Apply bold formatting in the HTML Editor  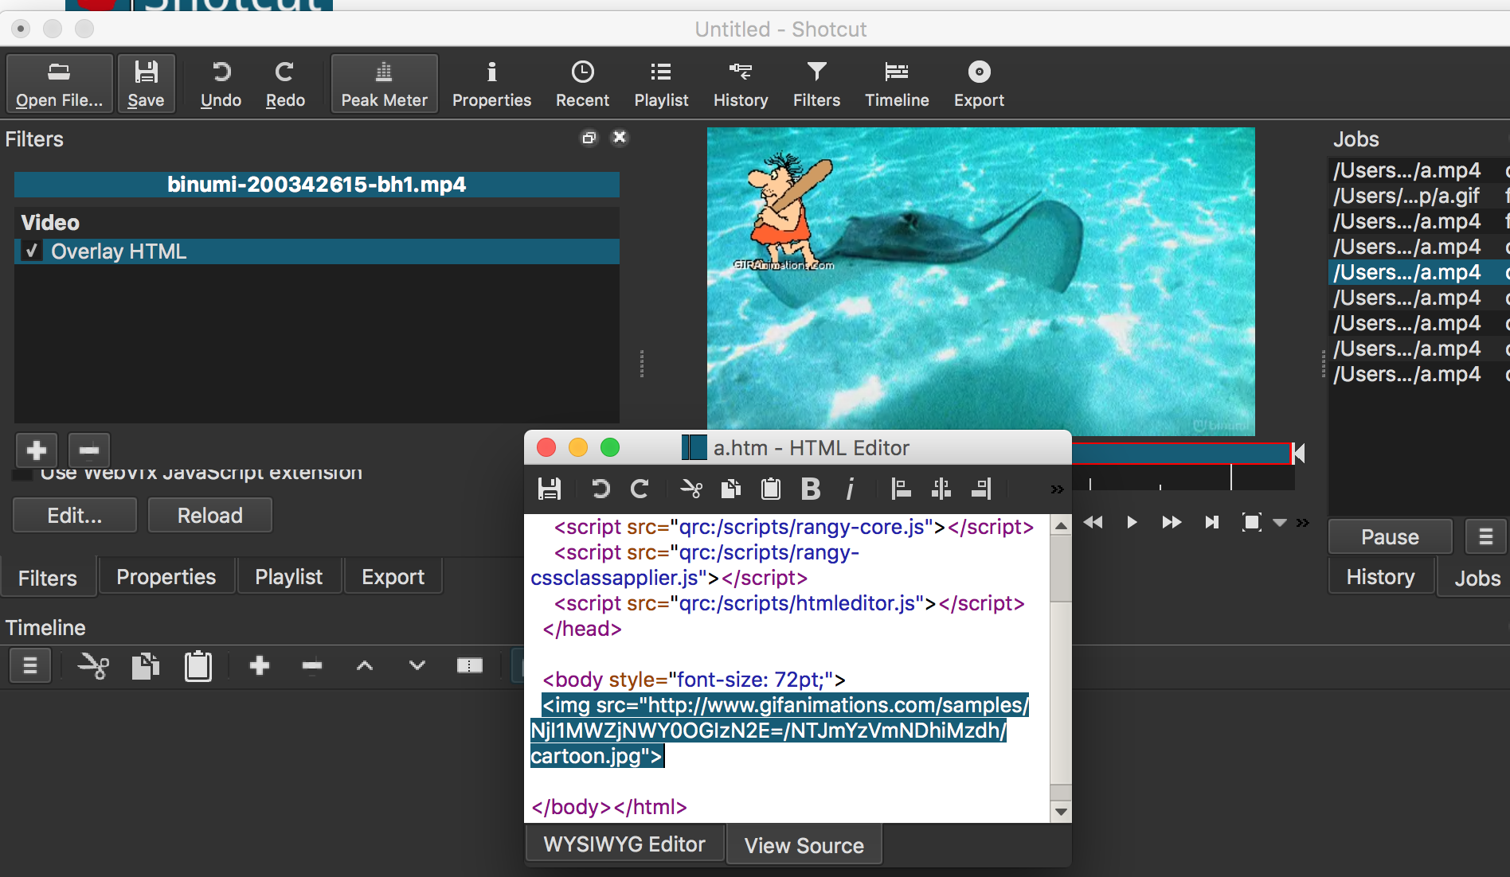tap(810, 489)
